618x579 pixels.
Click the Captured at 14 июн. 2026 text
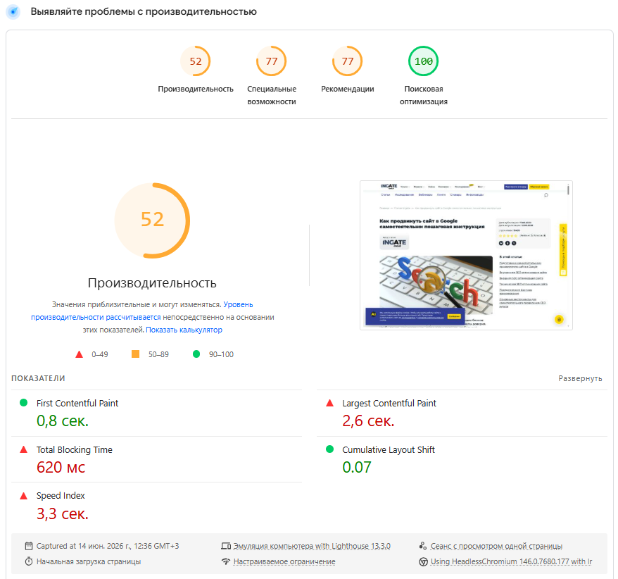(x=108, y=546)
